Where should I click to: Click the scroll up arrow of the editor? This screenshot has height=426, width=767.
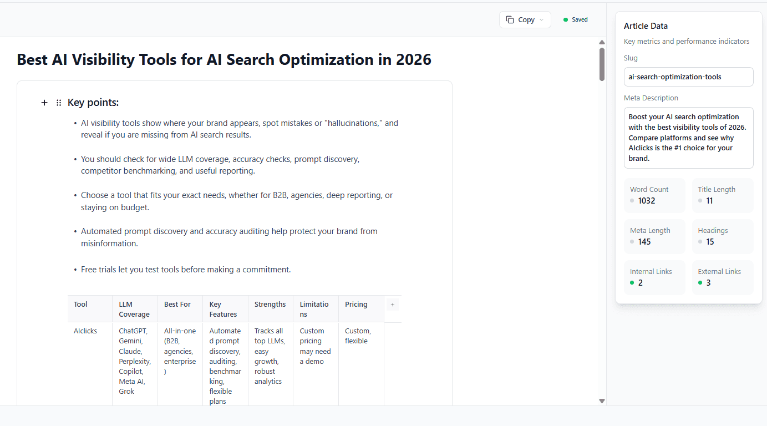pyautogui.click(x=602, y=42)
